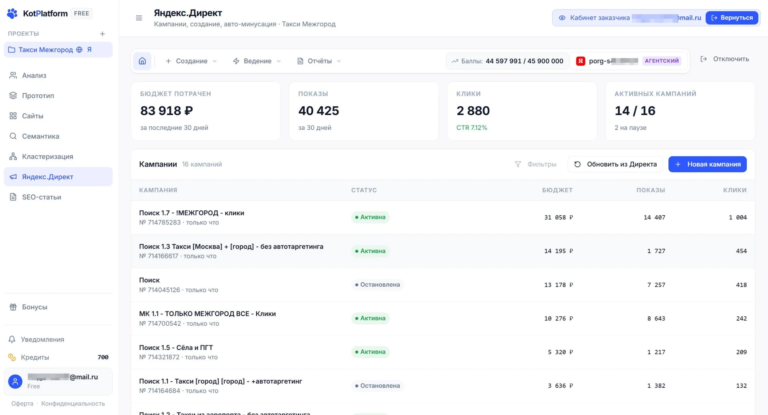Click the 16 кампаний count label

pos(202,164)
